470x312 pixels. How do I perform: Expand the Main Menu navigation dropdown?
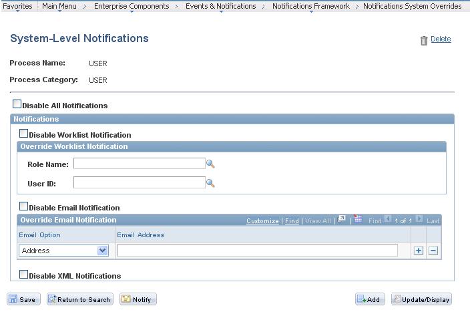tap(59, 6)
